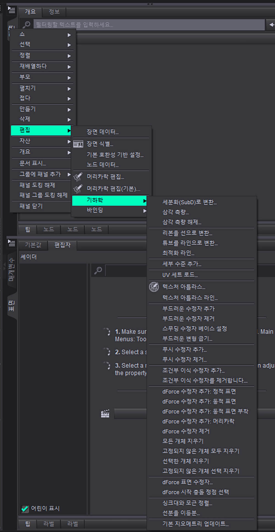
Task: Click the 머리카락 편집 comb icon
Action: [78, 177]
